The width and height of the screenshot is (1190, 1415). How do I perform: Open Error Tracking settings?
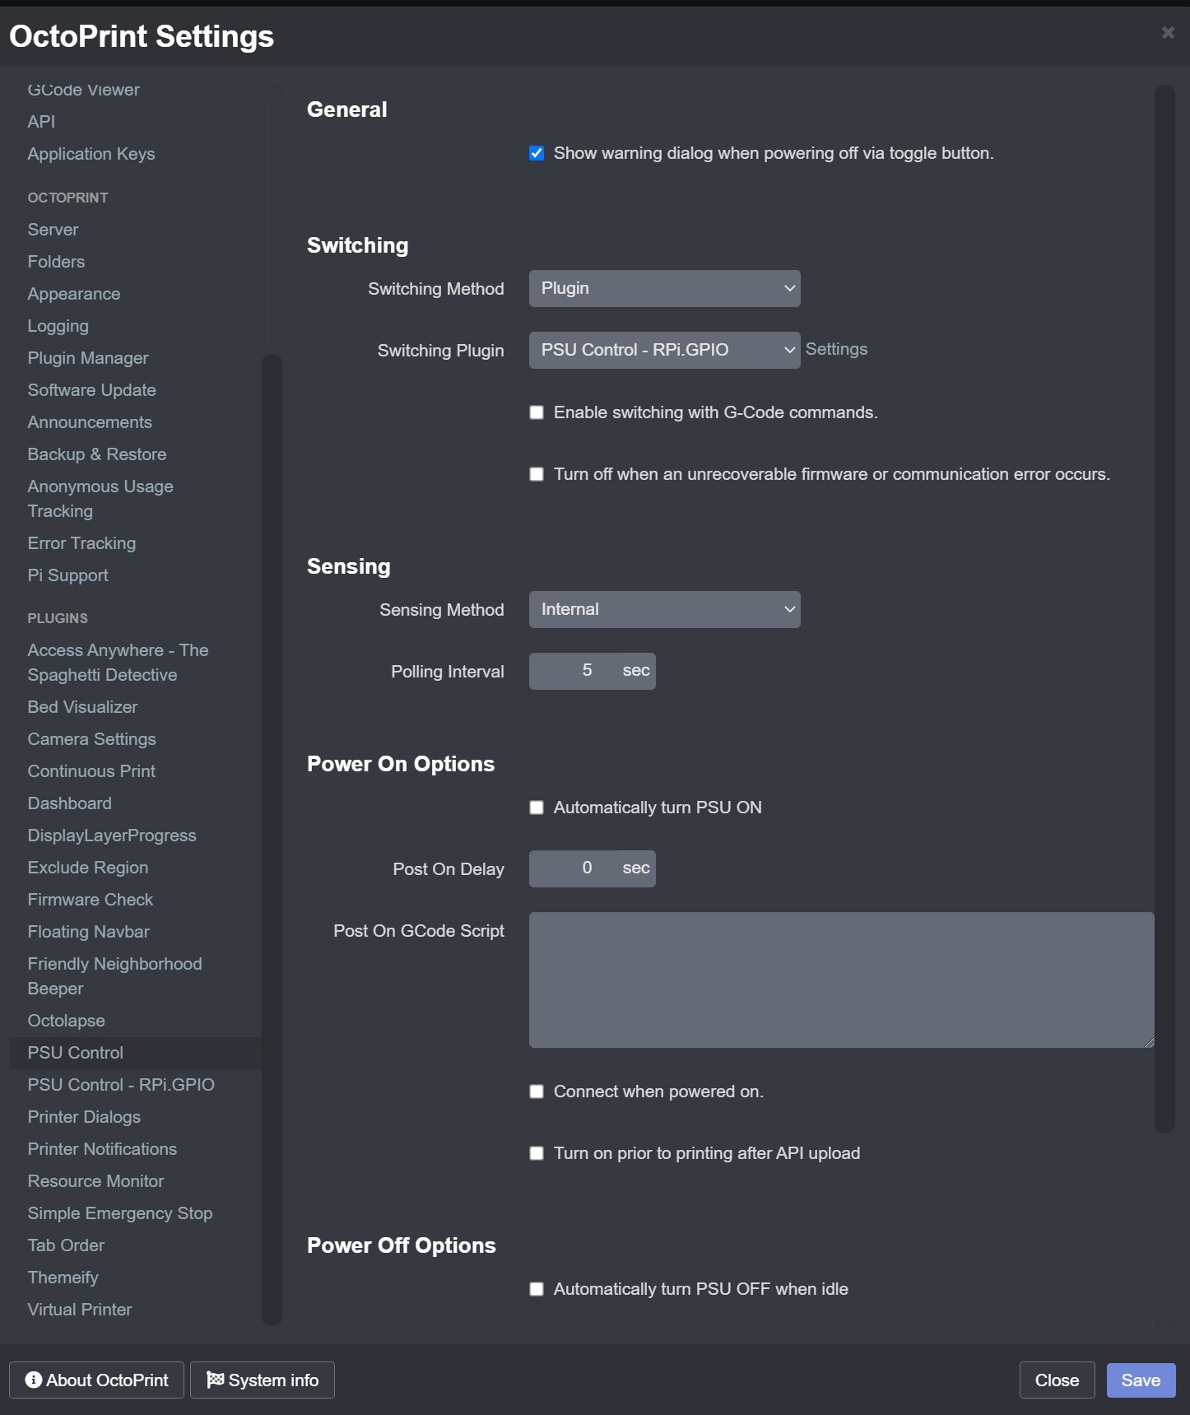[x=81, y=543]
